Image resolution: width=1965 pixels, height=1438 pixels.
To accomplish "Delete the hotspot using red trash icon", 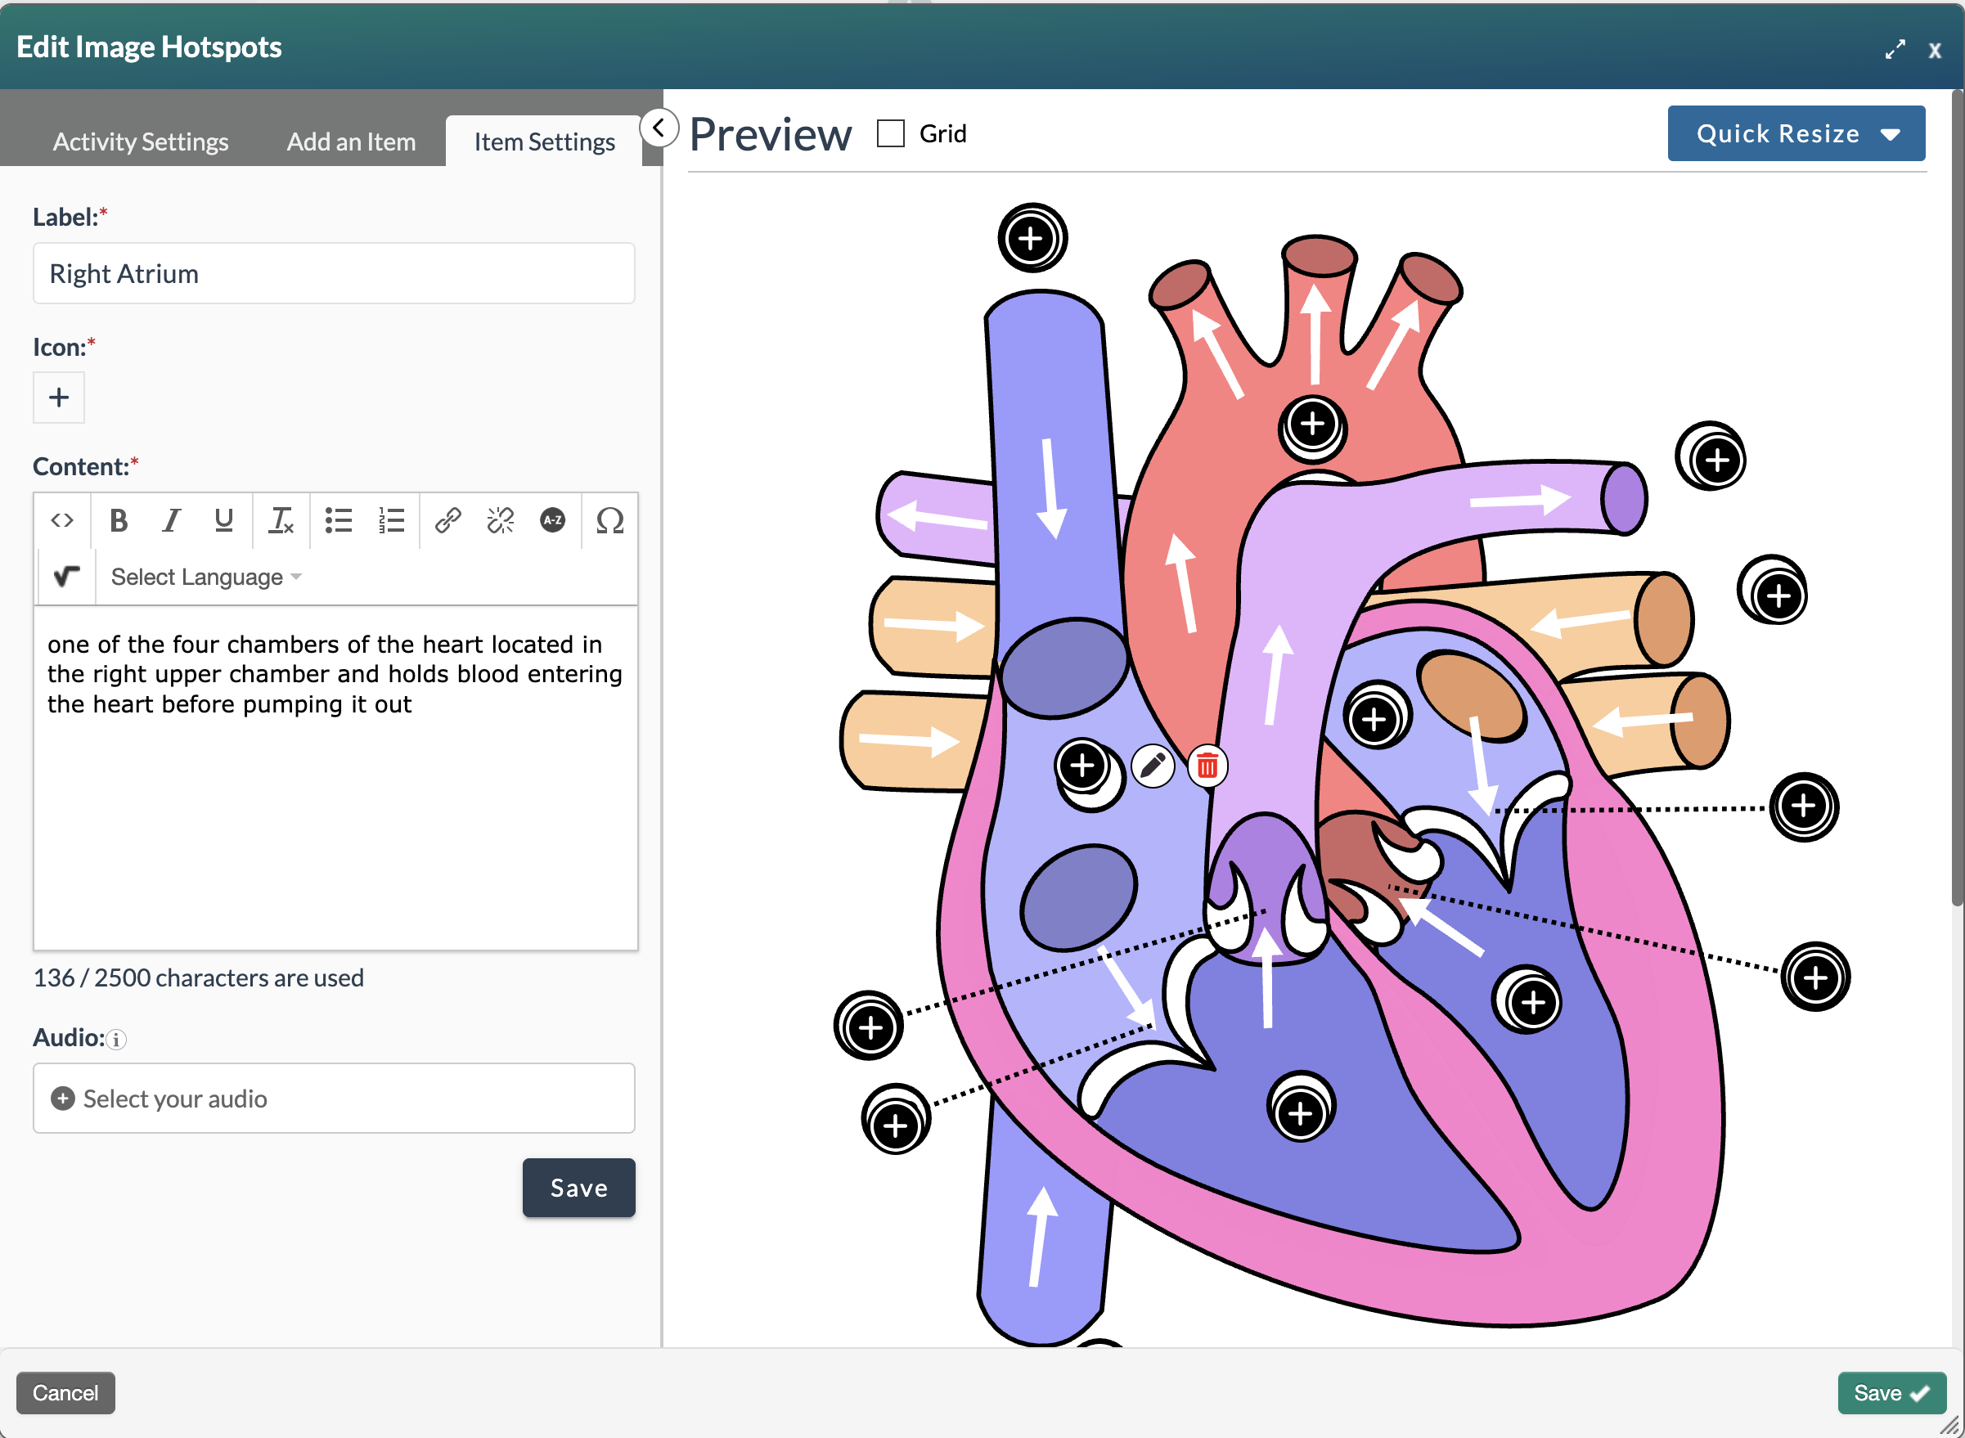I will [1207, 766].
